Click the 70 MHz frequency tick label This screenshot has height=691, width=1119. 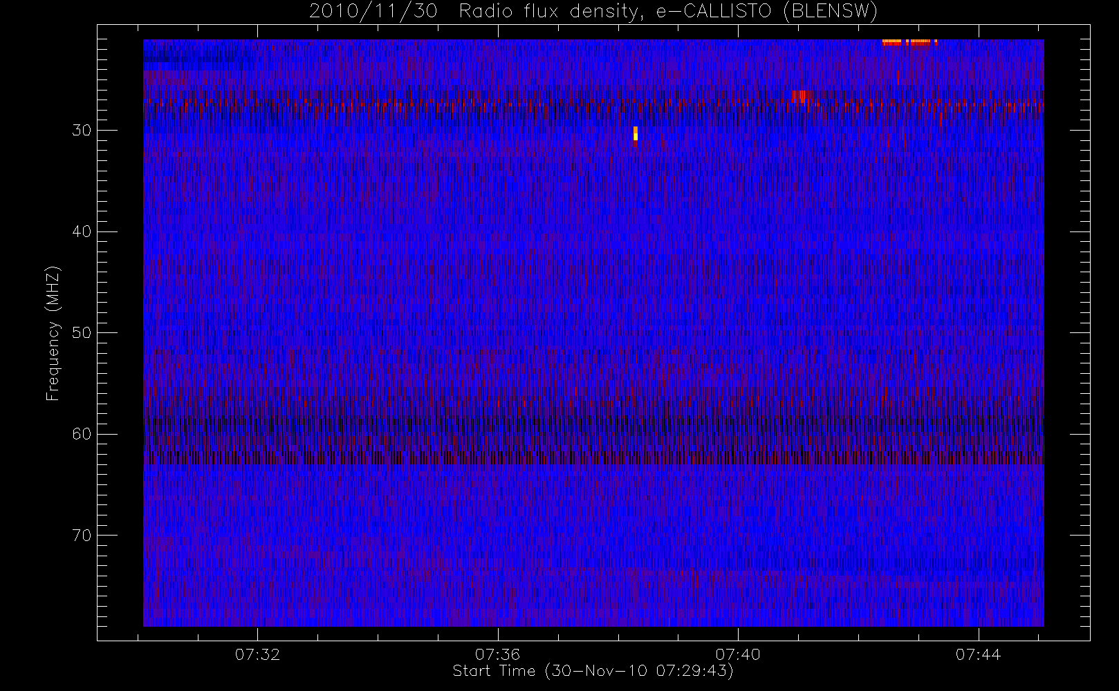[x=82, y=536]
